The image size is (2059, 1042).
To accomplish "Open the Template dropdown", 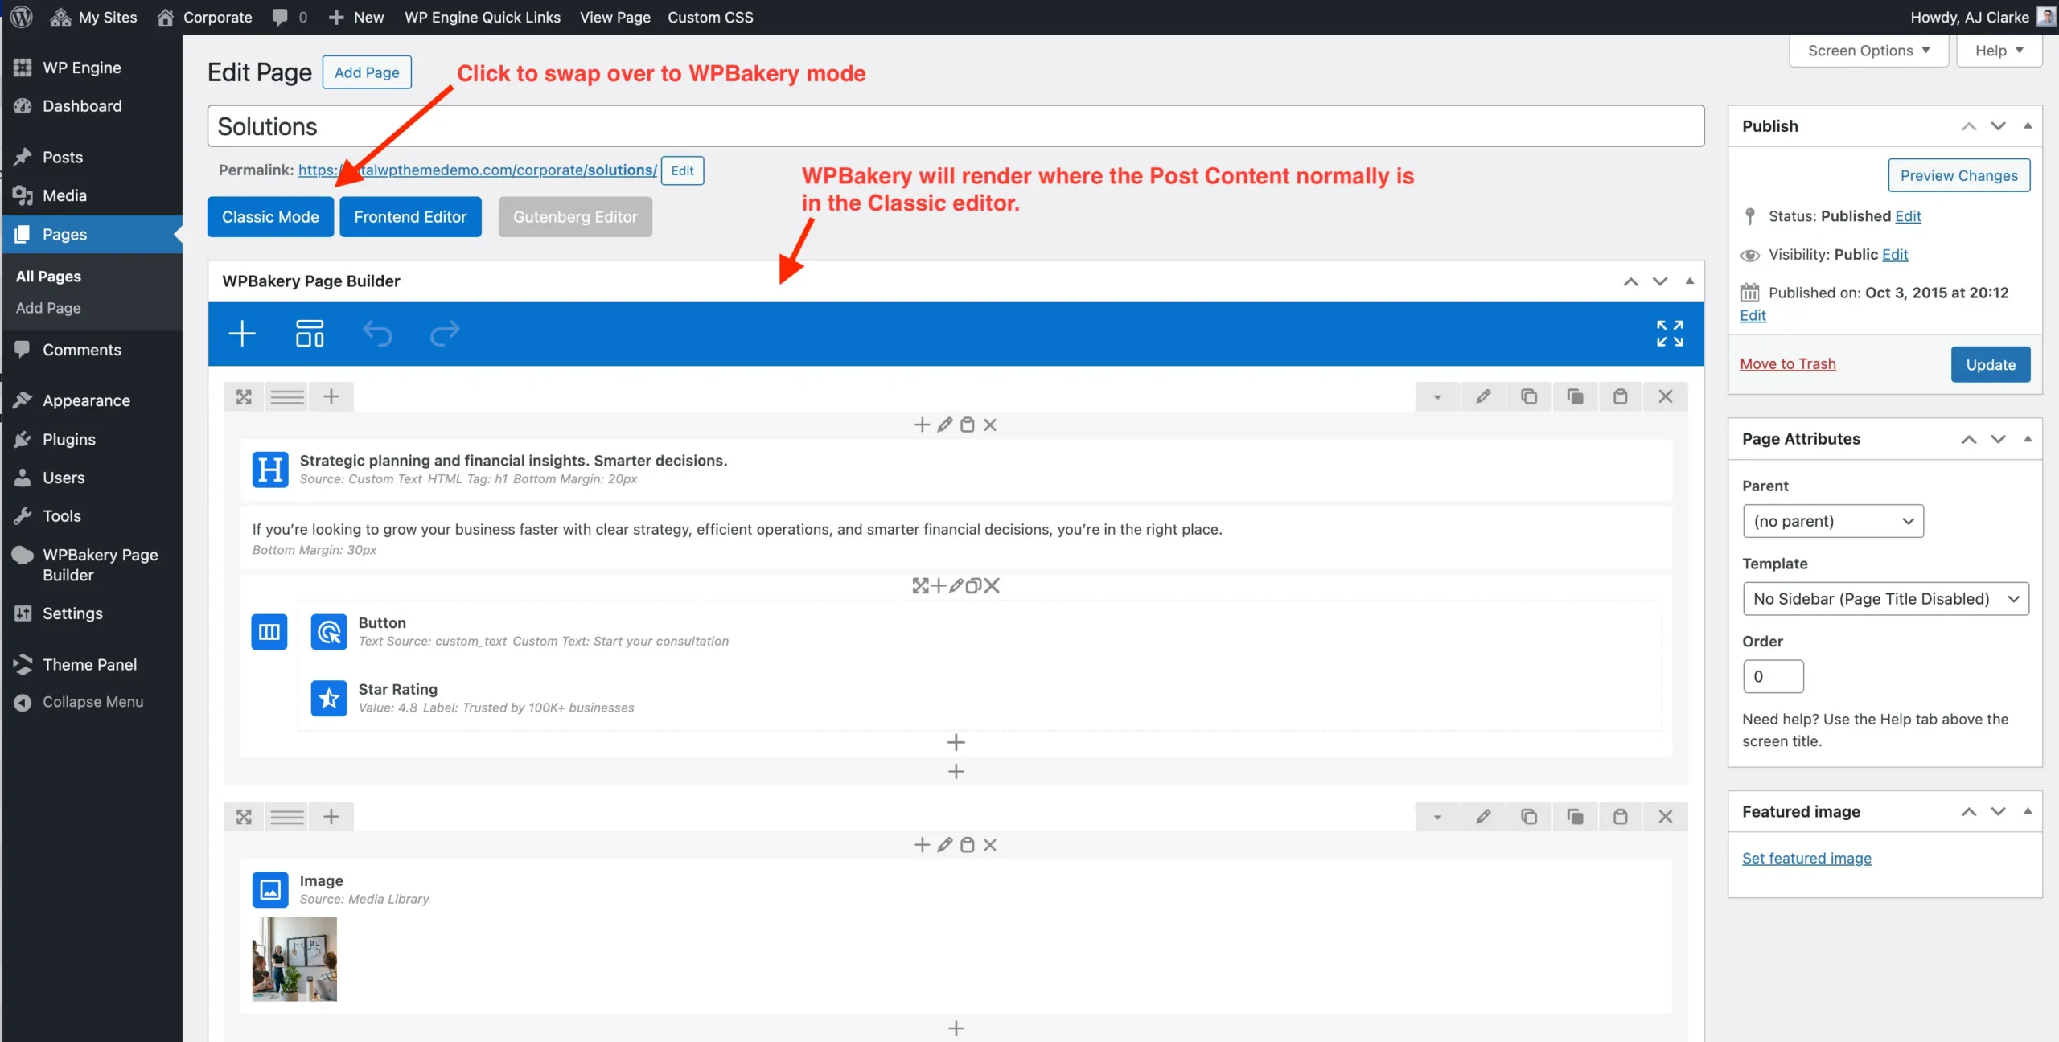I will (x=1885, y=598).
